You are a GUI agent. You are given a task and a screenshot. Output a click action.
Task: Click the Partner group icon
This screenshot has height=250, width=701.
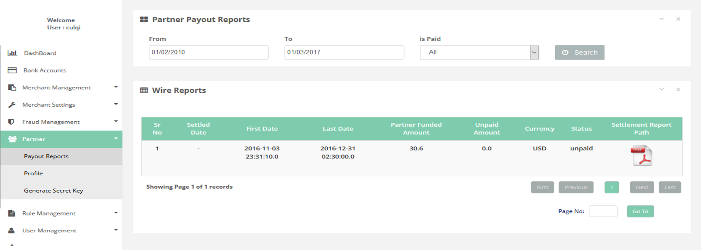12,139
